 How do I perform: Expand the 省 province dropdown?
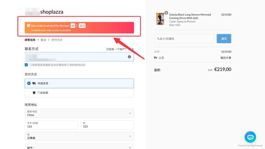coord(79,136)
